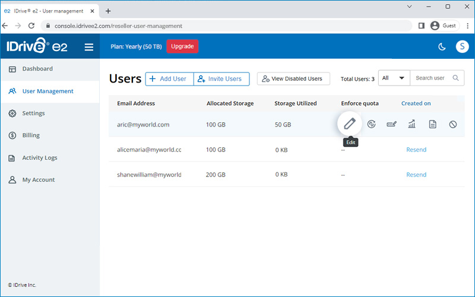Click Resend for alicemaria@myworld row
Screen dimensions: 475x297
click(416, 150)
